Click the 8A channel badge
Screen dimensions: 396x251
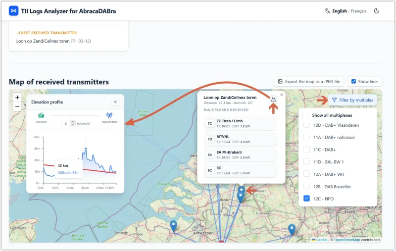coord(210,155)
